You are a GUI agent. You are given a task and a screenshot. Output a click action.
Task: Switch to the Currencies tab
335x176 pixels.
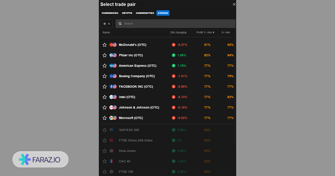110,13
